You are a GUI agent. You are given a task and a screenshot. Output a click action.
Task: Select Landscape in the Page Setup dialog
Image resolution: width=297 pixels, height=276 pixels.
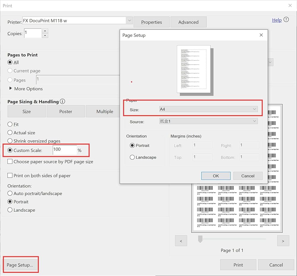click(x=132, y=157)
